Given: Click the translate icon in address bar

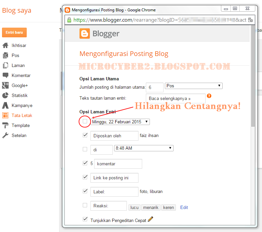Looking at the screenshot, I should pos(250,20).
